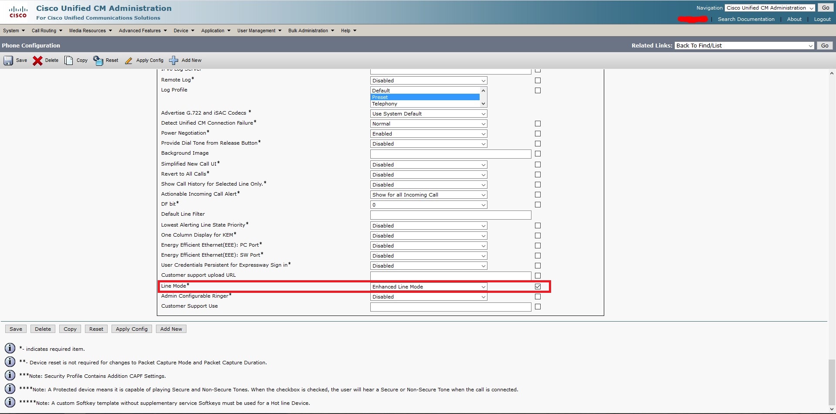Click the Reset toolbar icon
This screenshot has height=414, width=836.
pyautogui.click(x=98, y=60)
